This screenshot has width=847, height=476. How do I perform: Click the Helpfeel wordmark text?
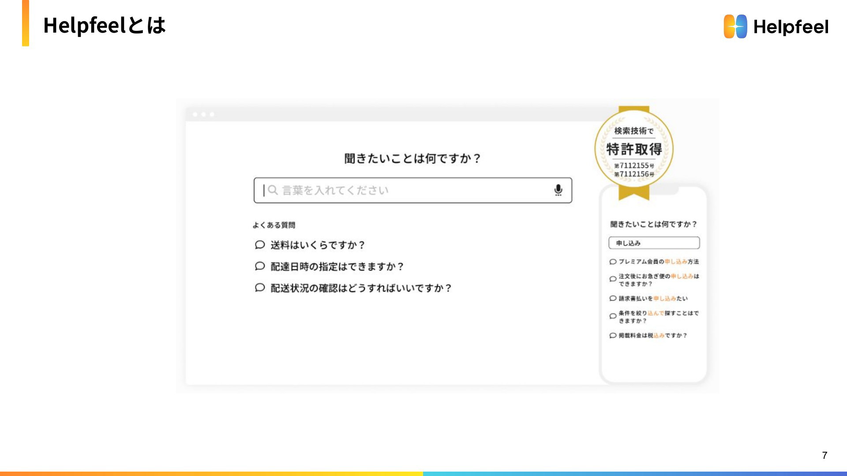(791, 27)
